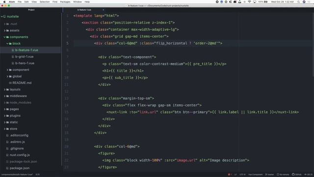Collapse the block folder
314x177 pixels.
(7, 44)
